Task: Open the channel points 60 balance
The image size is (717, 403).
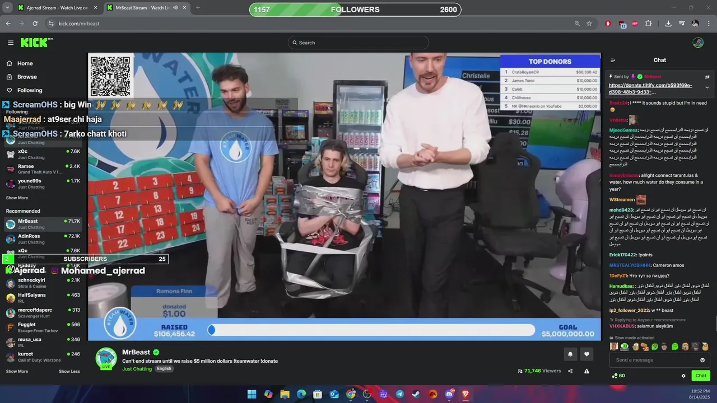Action: coord(618,376)
